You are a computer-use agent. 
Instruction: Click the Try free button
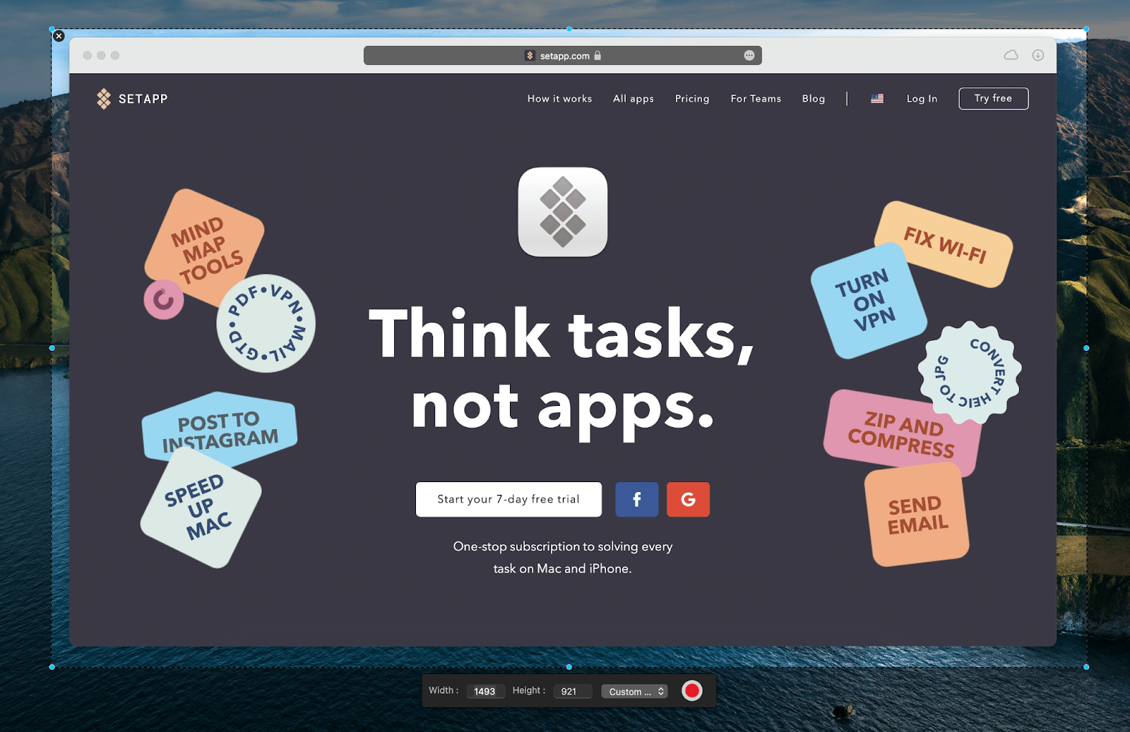(993, 98)
